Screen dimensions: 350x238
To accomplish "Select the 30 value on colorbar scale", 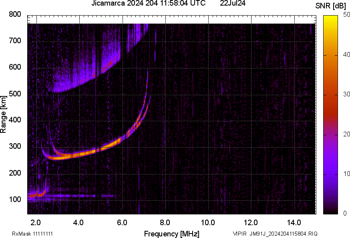I will click(x=347, y=94).
